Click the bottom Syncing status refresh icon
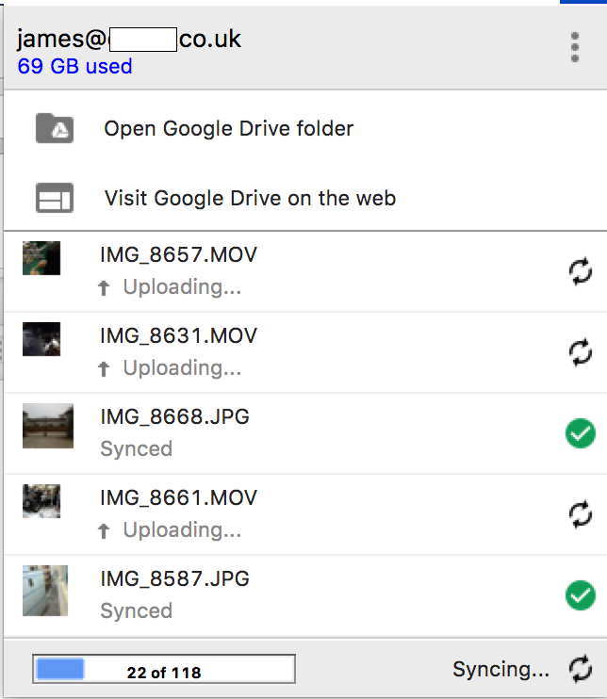Viewport: 607px width, 699px height. pyautogui.click(x=581, y=670)
